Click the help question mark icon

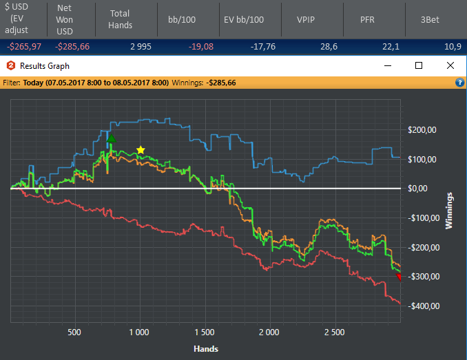(x=459, y=83)
